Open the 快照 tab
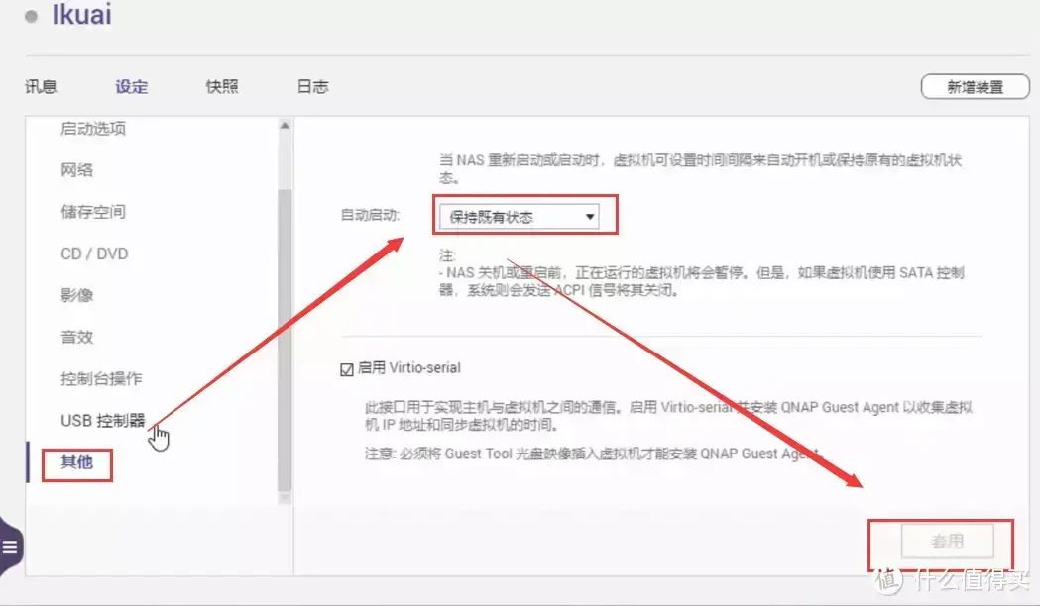The width and height of the screenshot is (1040, 606). click(221, 86)
